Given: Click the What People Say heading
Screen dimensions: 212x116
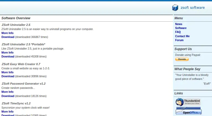Looking at the screenshot, I should coord(187,69).
